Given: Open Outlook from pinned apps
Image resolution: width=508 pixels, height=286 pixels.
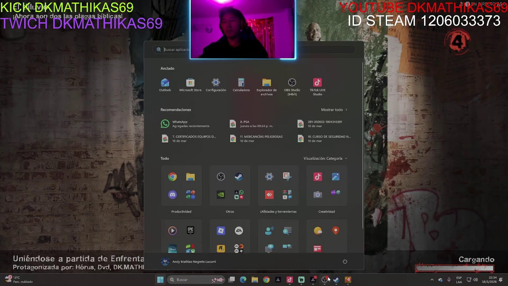Looking at the screenshot, I should coord(165,85).
